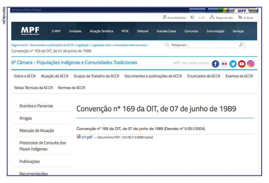
Task: Open MPF Instagram profile icon
Action: tap(250, 64)
